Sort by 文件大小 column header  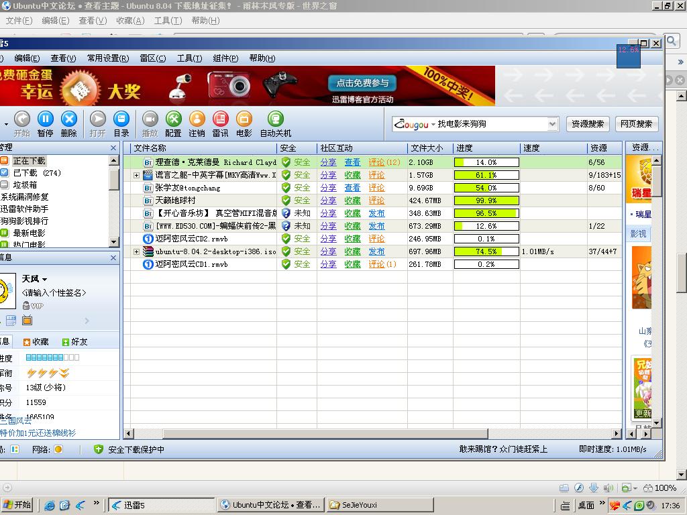430,148
